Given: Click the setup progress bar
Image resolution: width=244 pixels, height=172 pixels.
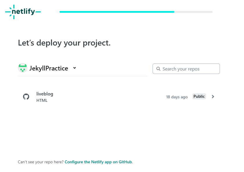Looking at the screenshot, I should [x=136, y=12].
